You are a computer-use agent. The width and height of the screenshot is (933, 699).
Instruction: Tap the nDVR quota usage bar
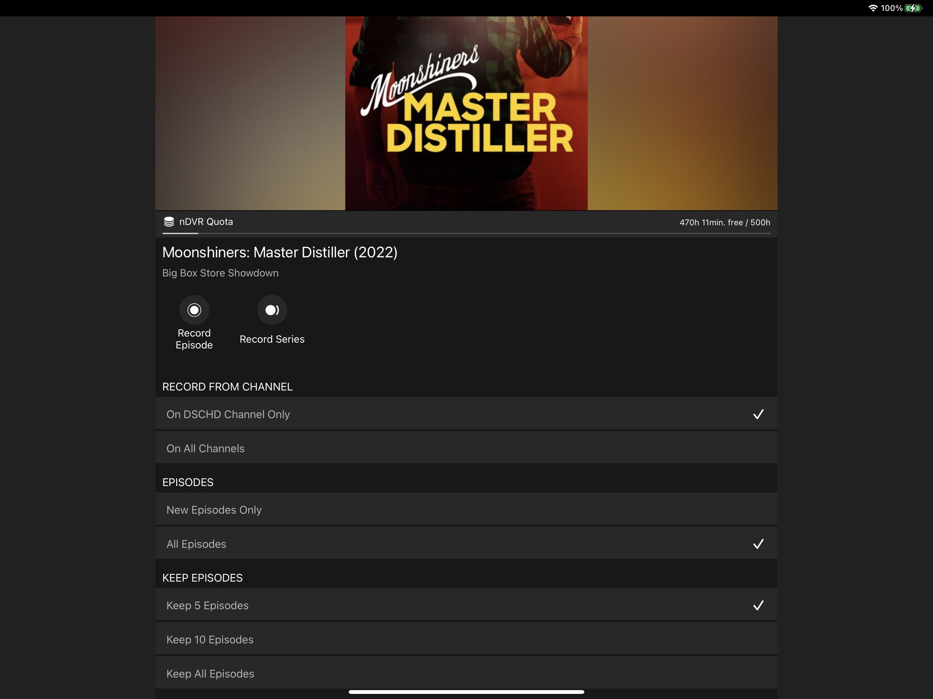[466, 233]
